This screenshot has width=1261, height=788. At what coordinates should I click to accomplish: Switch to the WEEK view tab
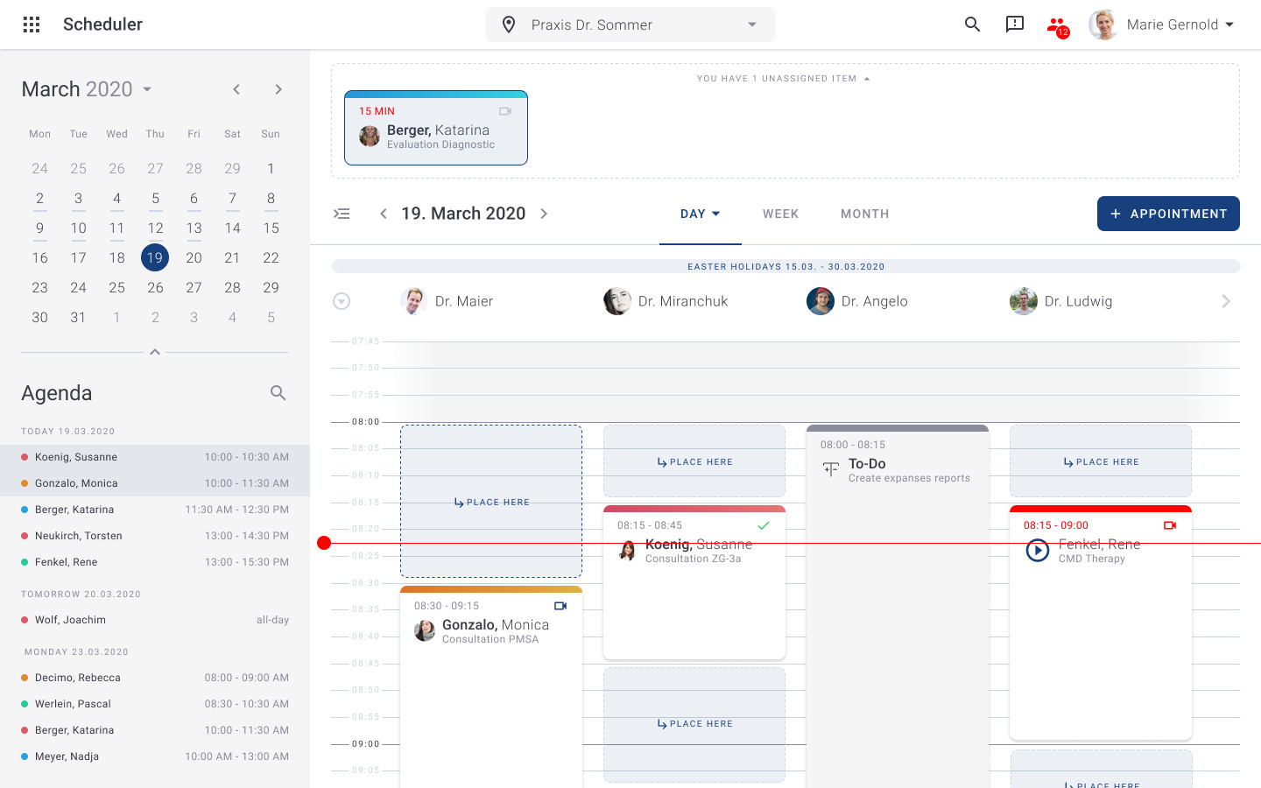tap(780, 214)
